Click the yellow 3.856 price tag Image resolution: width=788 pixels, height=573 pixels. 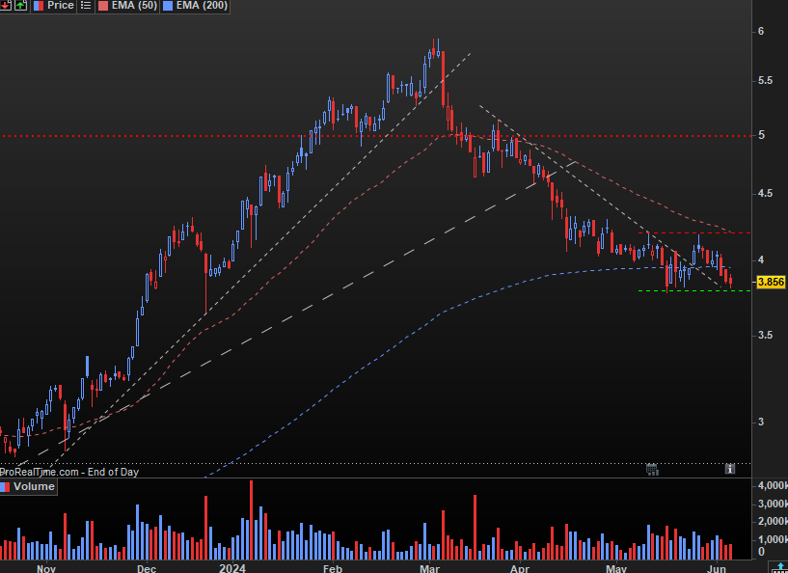pyautogui.click(x=771, y=282)
